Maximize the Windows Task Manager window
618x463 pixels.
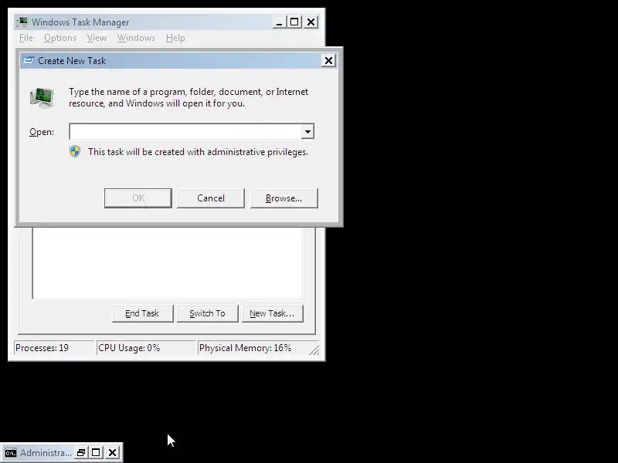[x=294, y=22]
